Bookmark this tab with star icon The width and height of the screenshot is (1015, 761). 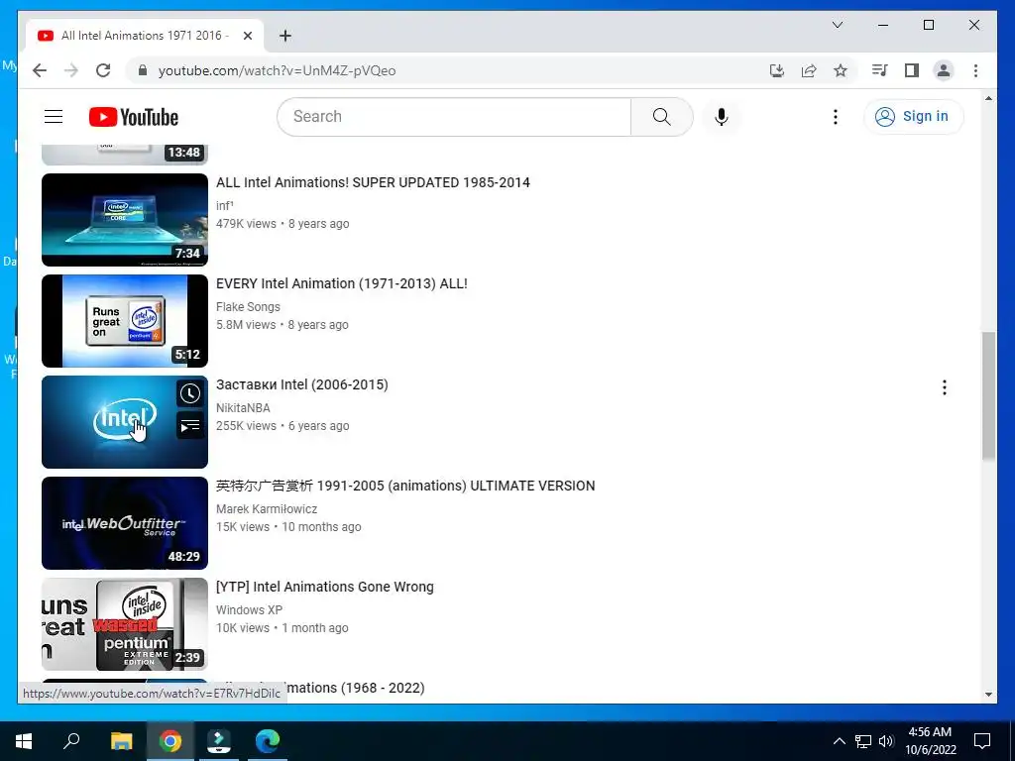pyautogui.click(x=841, y=70)
